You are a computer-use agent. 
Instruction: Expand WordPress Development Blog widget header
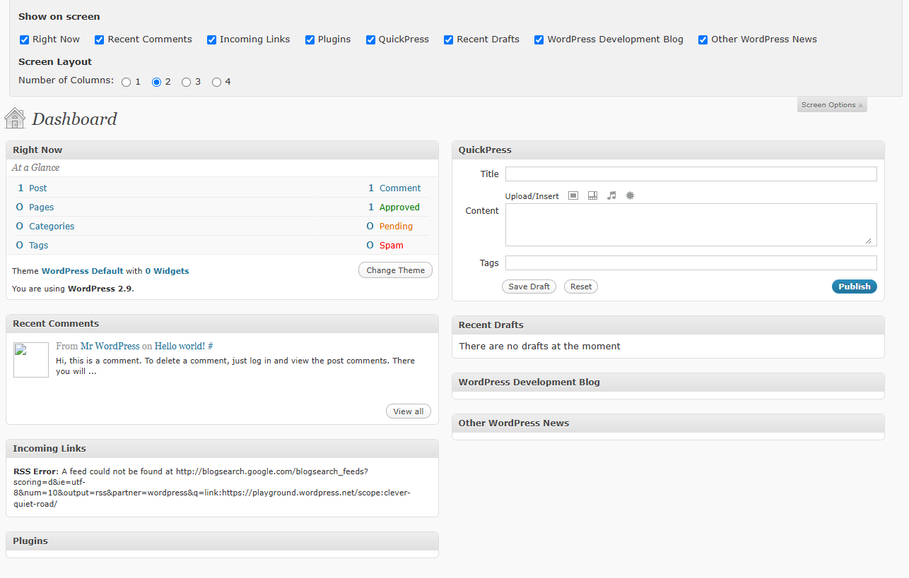click(x=668, y=382)
